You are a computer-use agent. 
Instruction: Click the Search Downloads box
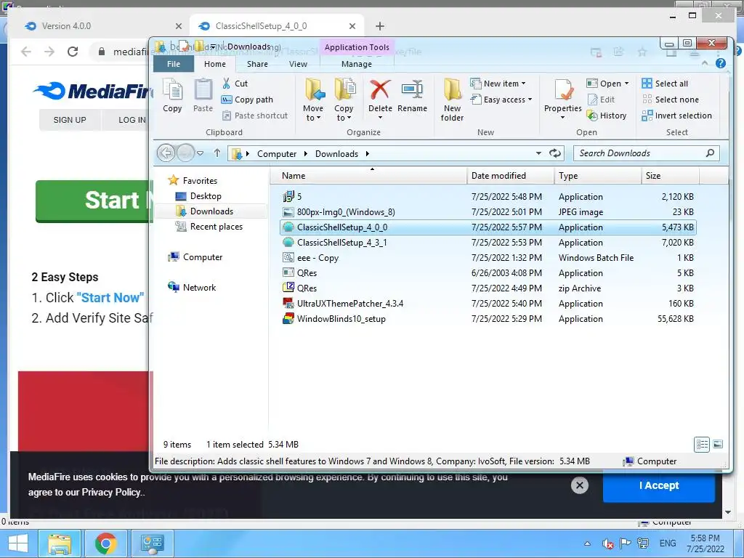646,153
